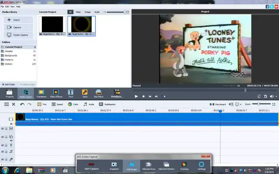
Task: Open the Text tool panel
Action: [x=71, y=94]
